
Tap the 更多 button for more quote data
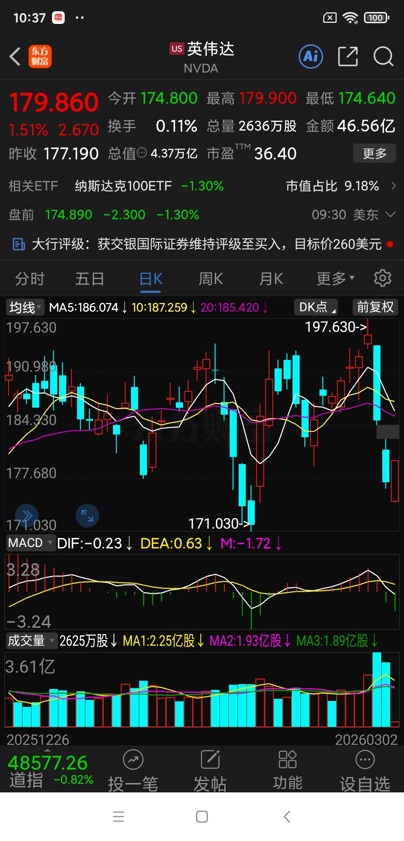[374, 153]
